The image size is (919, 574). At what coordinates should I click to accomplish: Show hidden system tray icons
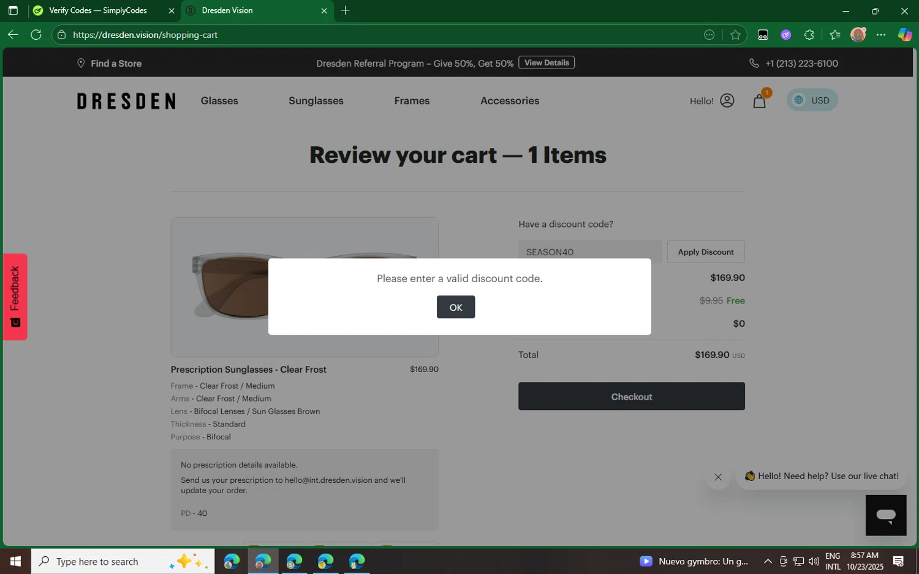[768, 561]
